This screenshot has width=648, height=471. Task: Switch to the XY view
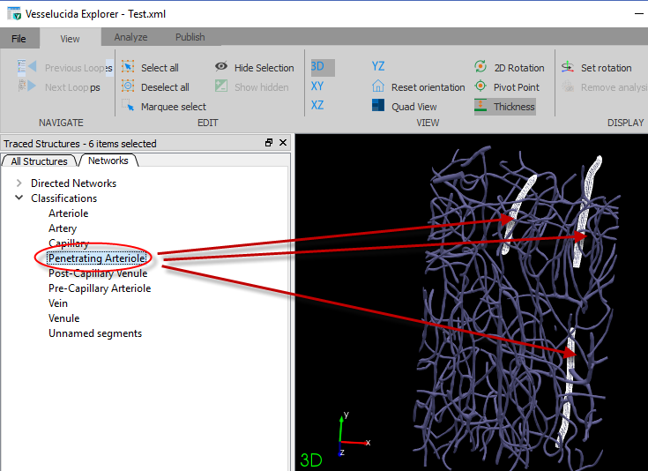coord(317,86)
